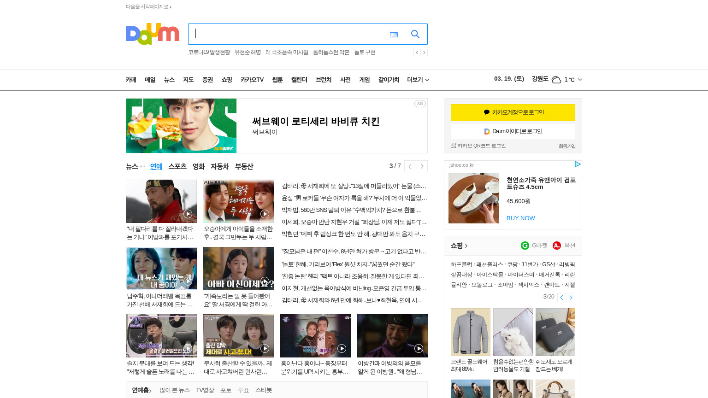Open the 지도 menu item
The width and height of the screenshot is (708, 398).
[x=188, y=80]
